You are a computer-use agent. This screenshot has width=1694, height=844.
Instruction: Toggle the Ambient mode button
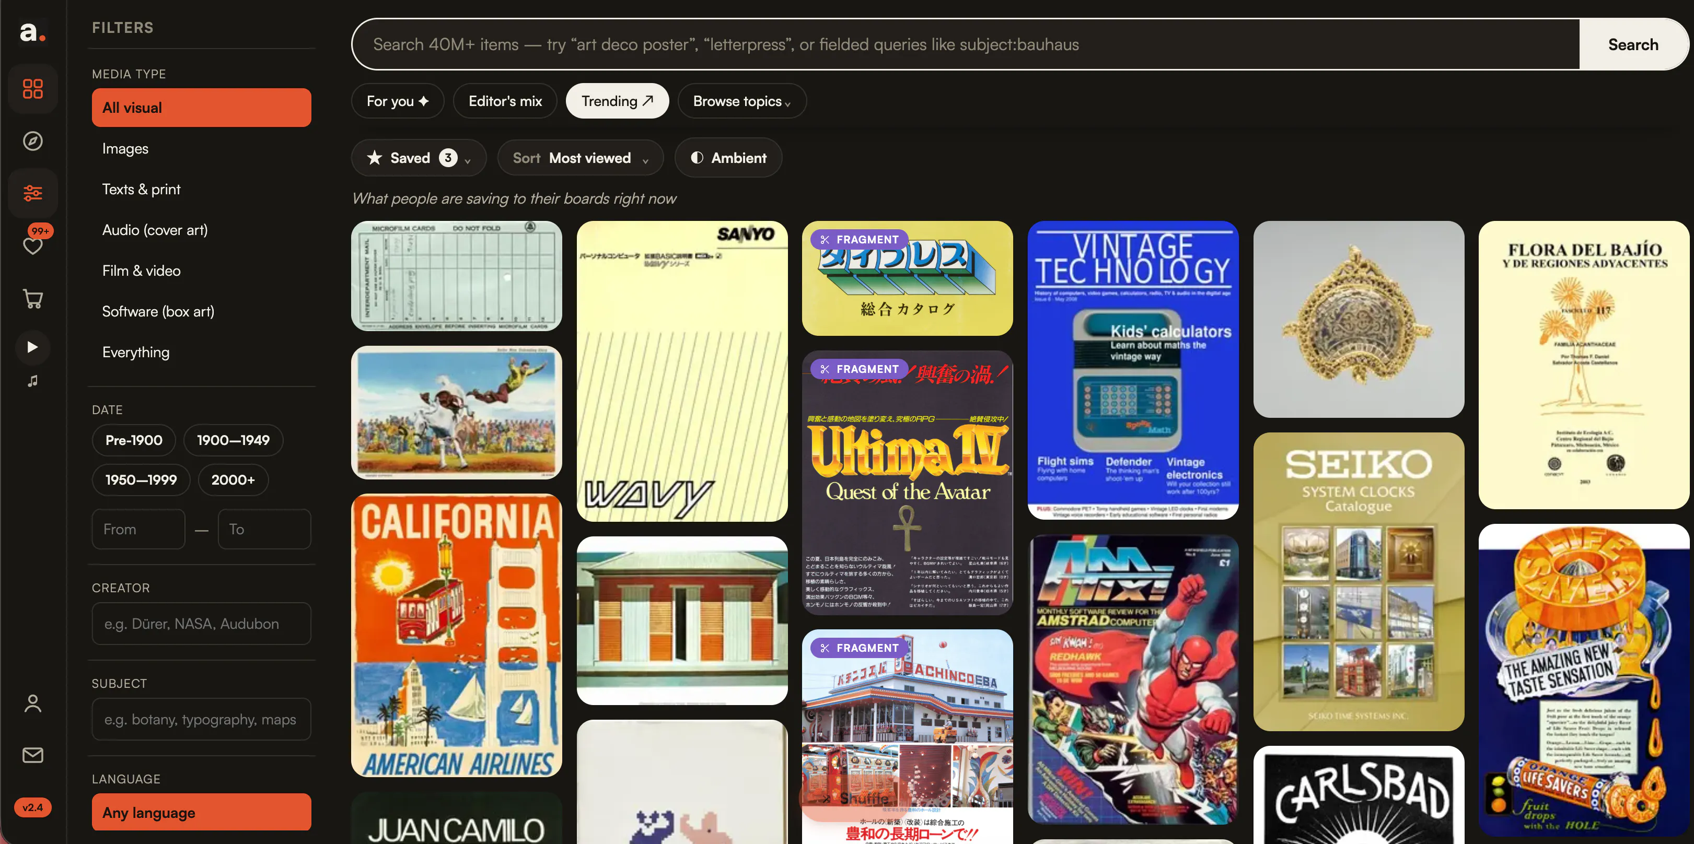728,158
